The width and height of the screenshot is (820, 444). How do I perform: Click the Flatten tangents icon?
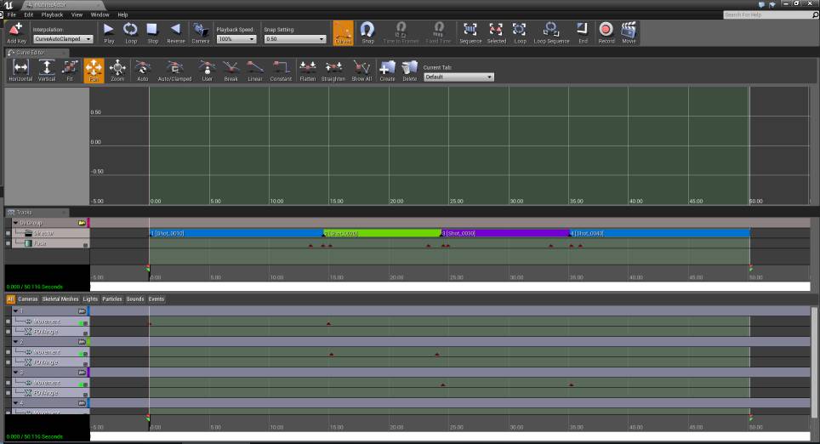[308, 71]
